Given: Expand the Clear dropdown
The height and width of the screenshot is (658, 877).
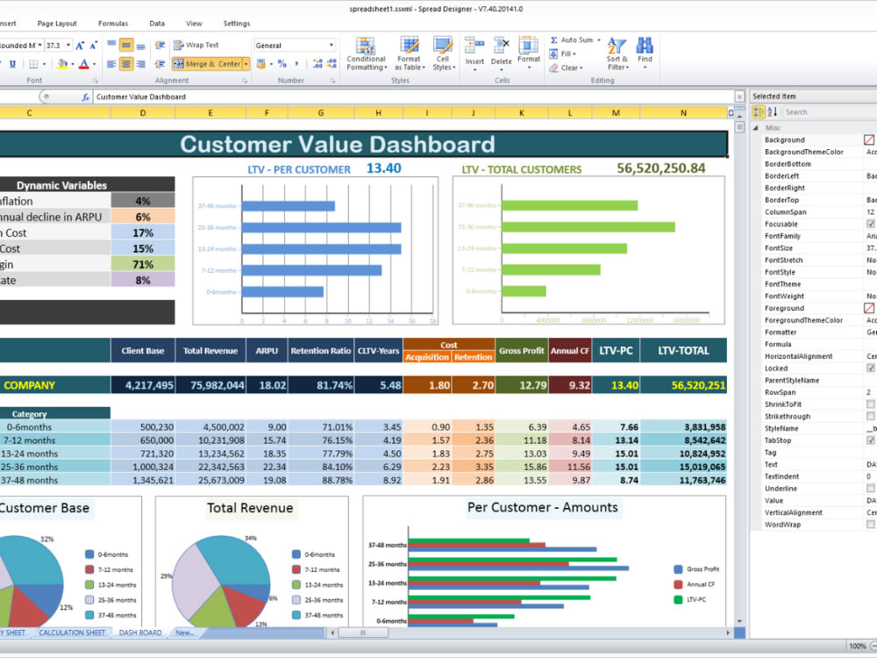Looking at the screenshot, I should (581, 68).
